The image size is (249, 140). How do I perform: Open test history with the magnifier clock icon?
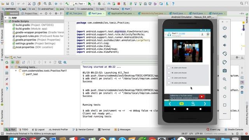coord(65,62)
